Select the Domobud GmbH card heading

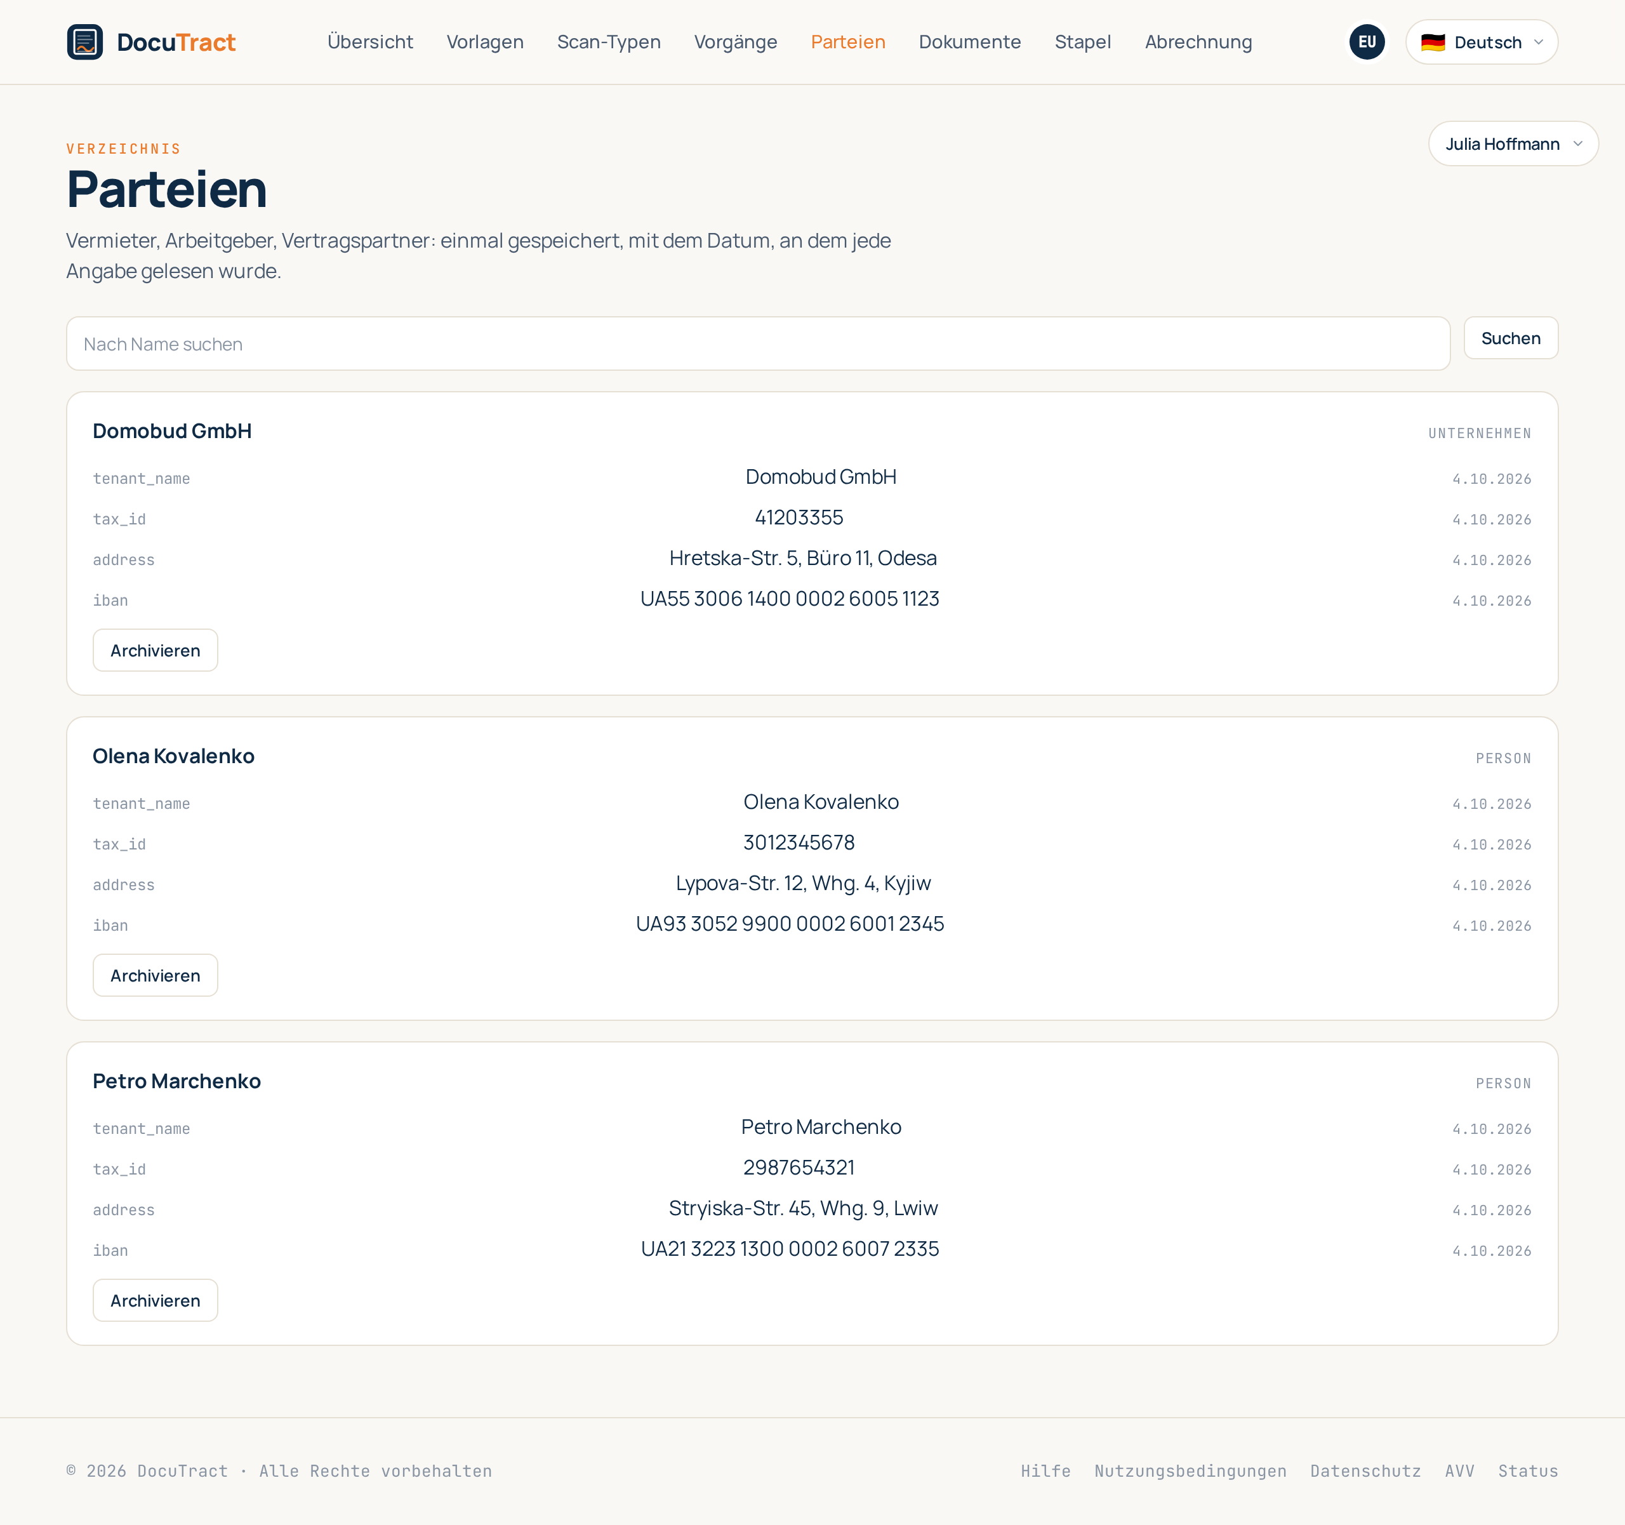coord(173,431)
